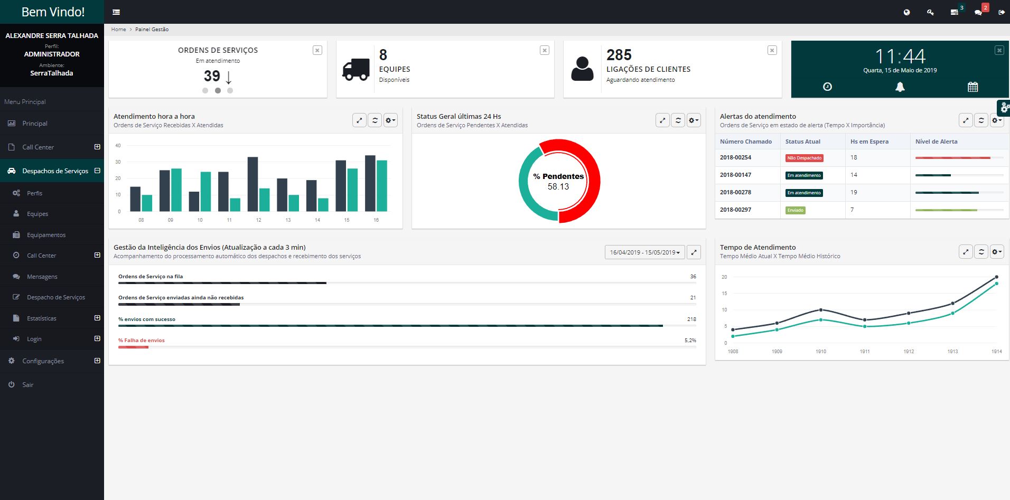Open chat messages icon with badge 2
1010x500 pixels.
pyautogui.click(x=978, y=12)
